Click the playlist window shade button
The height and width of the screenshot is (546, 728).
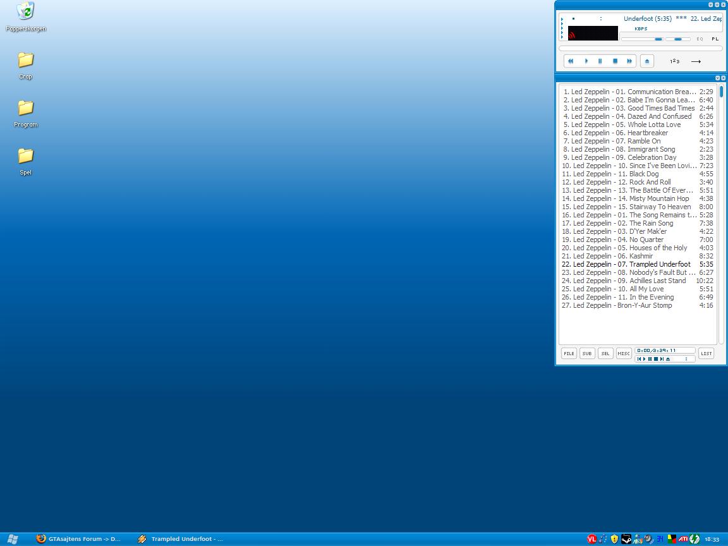[x=717, y=78]
